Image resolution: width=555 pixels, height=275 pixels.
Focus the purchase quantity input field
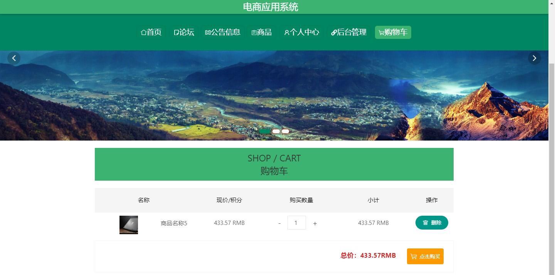pos(297,223)
